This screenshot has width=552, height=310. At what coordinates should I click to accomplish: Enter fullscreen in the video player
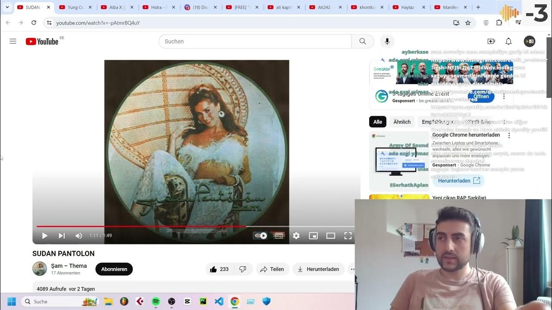348,236
